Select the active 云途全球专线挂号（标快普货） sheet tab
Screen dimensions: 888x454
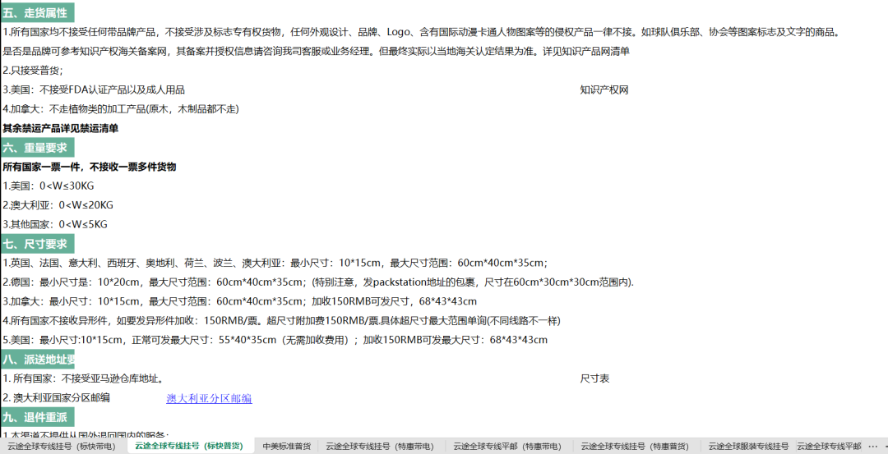coord(188,446)
